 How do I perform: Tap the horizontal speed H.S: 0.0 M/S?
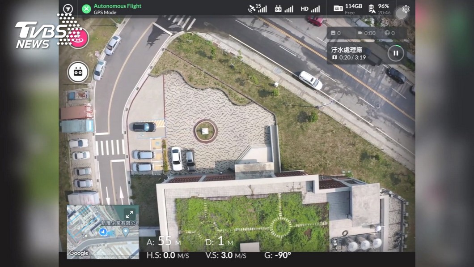[x=168, y=255]
